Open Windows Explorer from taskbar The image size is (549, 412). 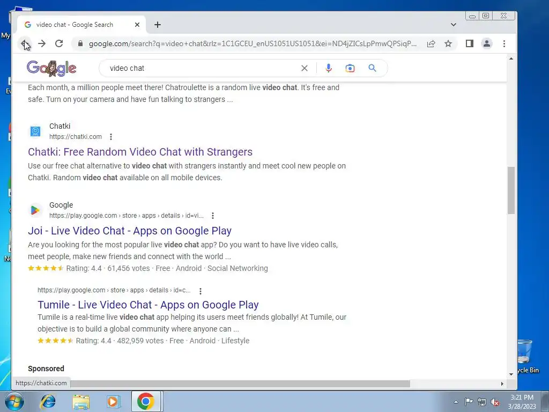click(x=81, y=401)
